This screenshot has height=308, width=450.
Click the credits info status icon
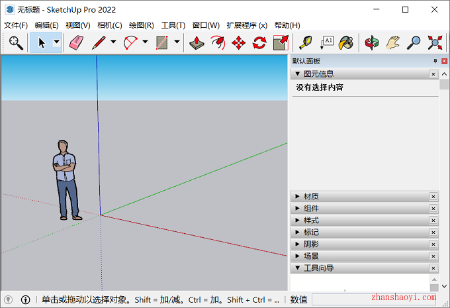(x=26, y=299)
